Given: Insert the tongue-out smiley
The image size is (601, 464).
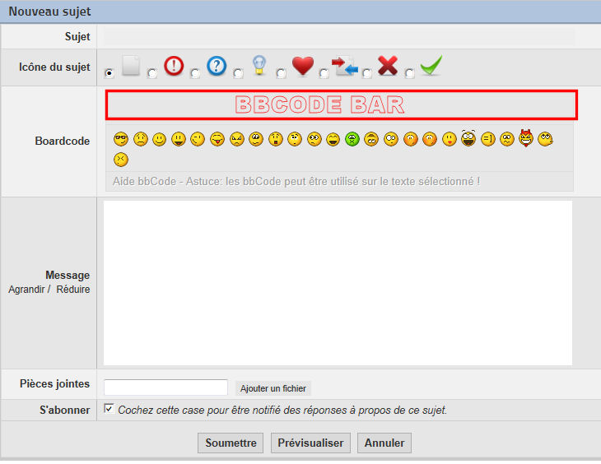Looking at the screenshot, I should pyautogui.click(x=217, y=139).
